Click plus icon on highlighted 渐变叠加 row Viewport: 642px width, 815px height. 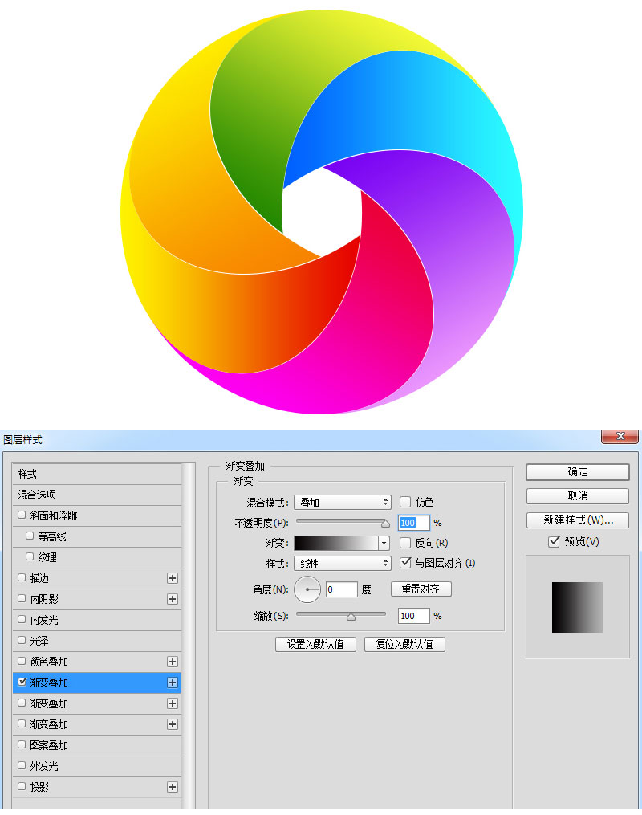coord(172,683)
